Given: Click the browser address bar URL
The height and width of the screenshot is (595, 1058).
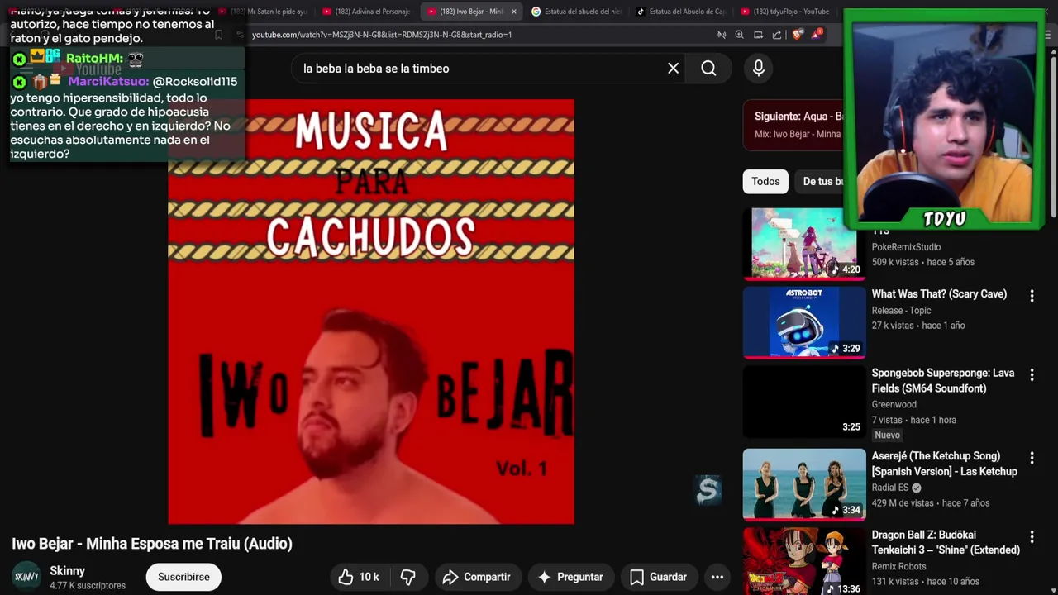Looking at the screenshot, I should pyautogui.click(x=381, y=35).
